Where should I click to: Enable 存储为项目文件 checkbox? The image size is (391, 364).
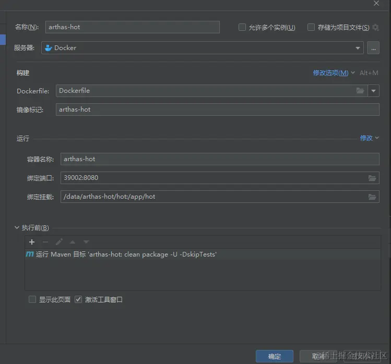[311, 27]
